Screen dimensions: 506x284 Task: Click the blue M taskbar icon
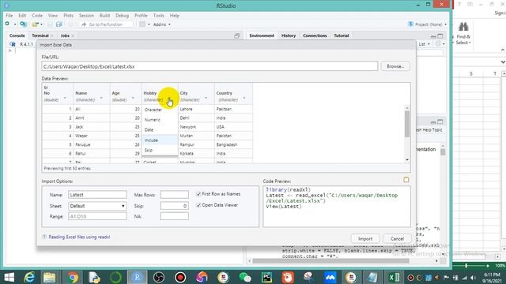pos(330,277)
